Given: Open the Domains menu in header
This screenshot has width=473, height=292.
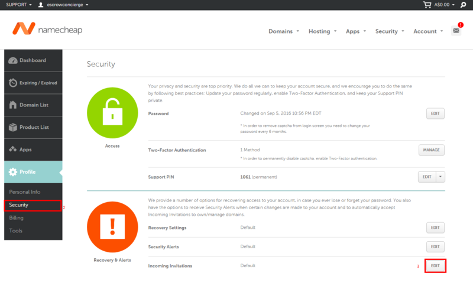Looking at the screenshot, I should tap(284, 31).
